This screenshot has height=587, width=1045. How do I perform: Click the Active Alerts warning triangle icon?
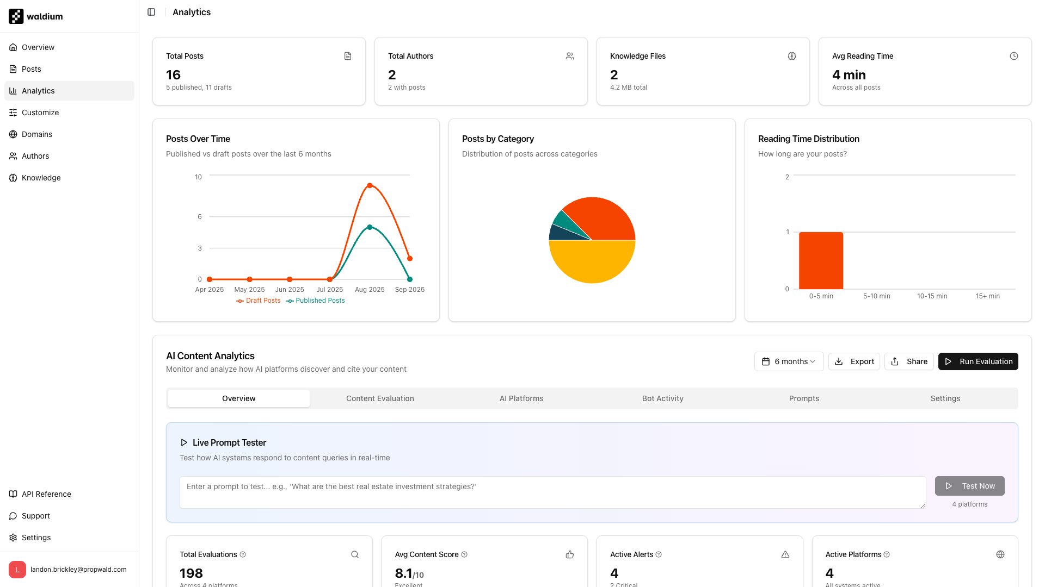[x=785, y=554]
